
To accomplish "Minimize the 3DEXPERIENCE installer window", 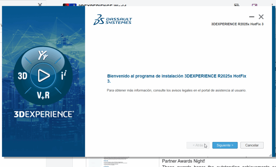I will coord(251,17).
